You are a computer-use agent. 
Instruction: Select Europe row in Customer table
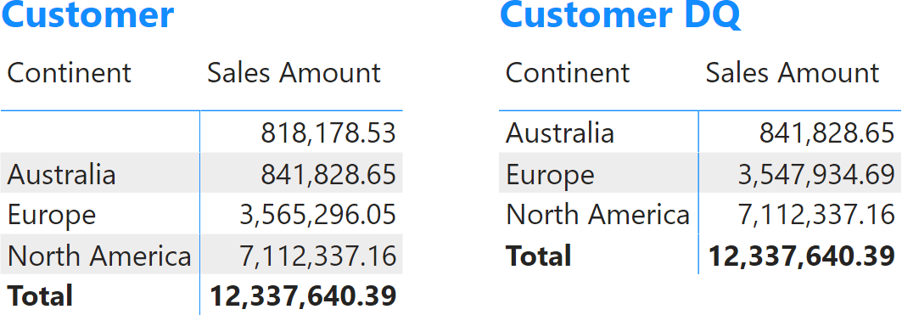tap(202, 214)
